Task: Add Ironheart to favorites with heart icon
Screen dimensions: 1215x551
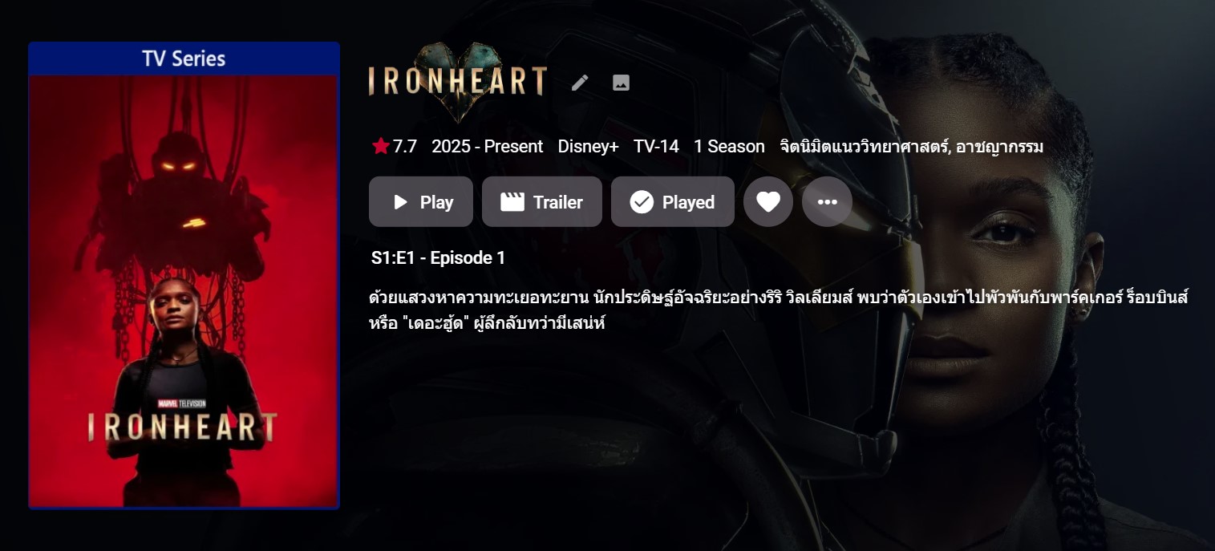Action: [768, 202]
